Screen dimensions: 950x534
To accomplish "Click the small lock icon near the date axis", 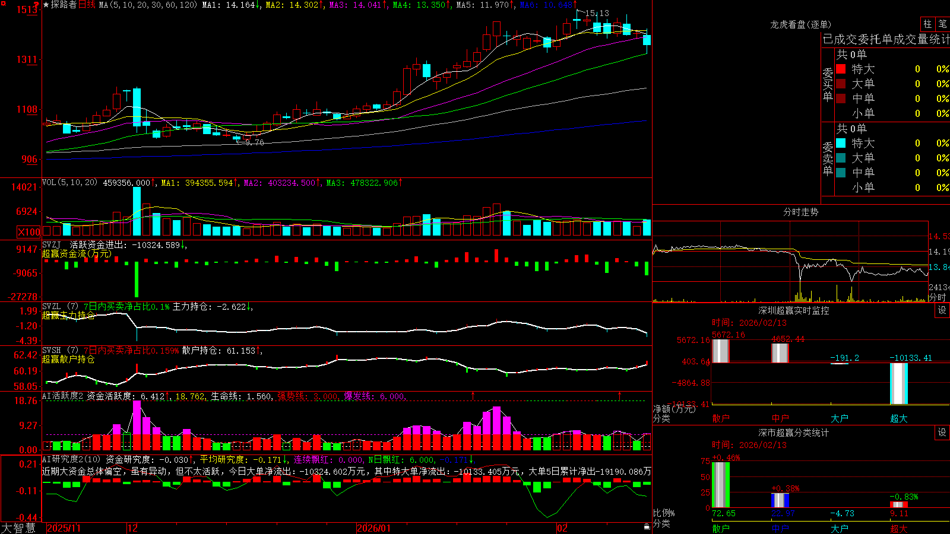I will 647,527.
